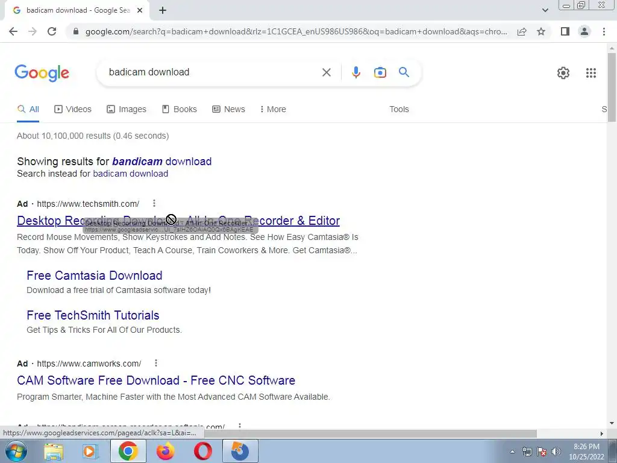This screenshot has height=463, width=617.
Task: Click the vertical page scrollbar
Action: coord(612,87)
